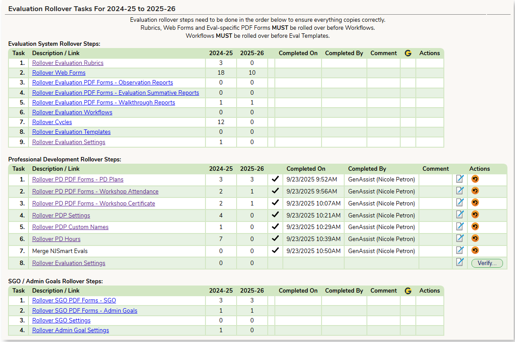This screenshot has height=342, width=515.
Task: Click the checkmark for Merge NJSmart Evals row
Action: point(275,250)
